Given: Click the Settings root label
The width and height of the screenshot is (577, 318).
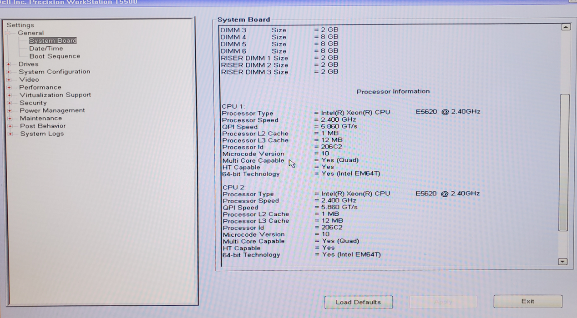Looking at the screenshot, I should coord(20,25).
